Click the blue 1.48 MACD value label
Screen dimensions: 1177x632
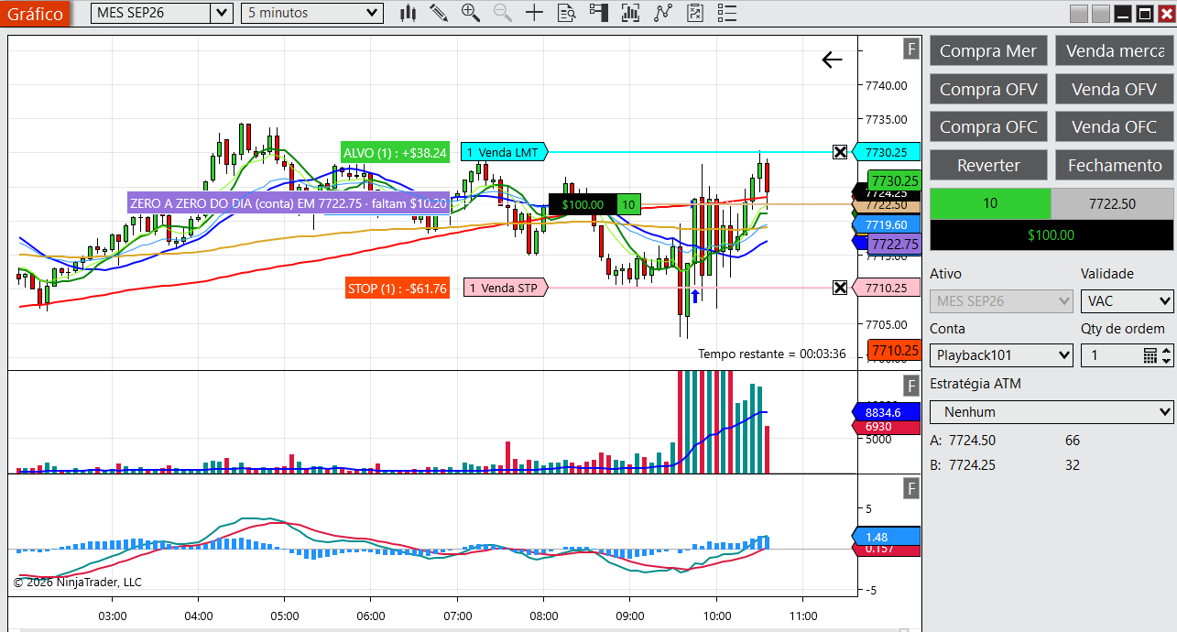pos(886,537)
